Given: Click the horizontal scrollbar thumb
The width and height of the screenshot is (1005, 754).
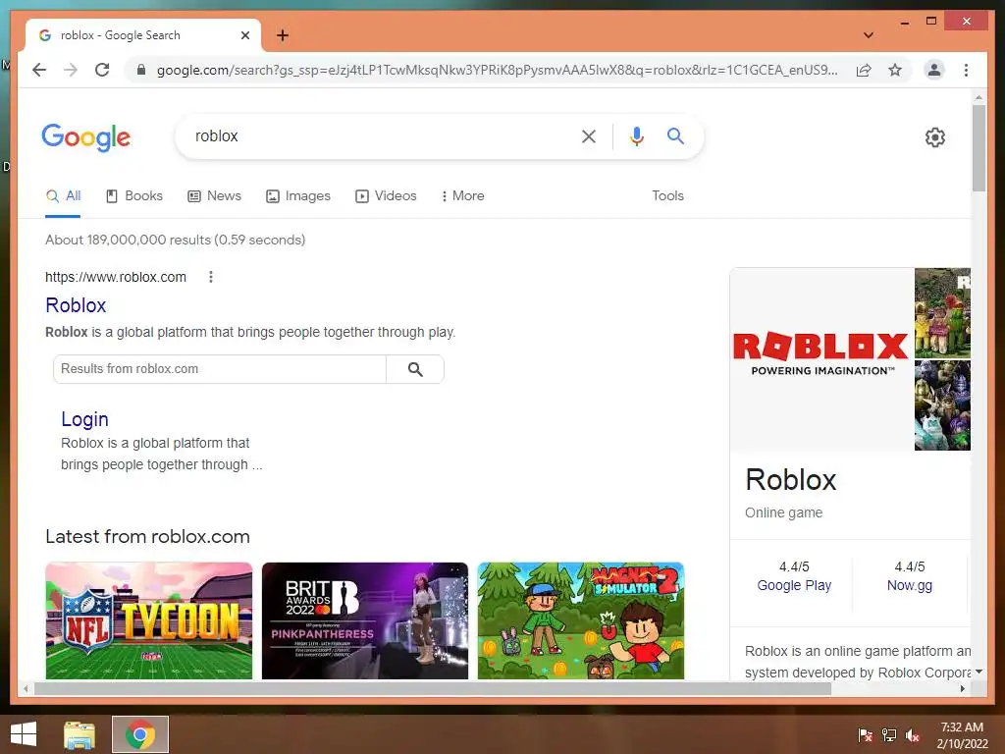Looking at the screenshot, I should point(433,689).
